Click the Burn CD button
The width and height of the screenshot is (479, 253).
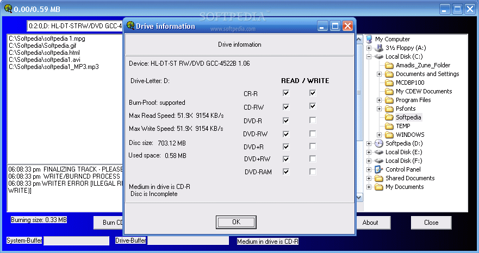point(109,223)
